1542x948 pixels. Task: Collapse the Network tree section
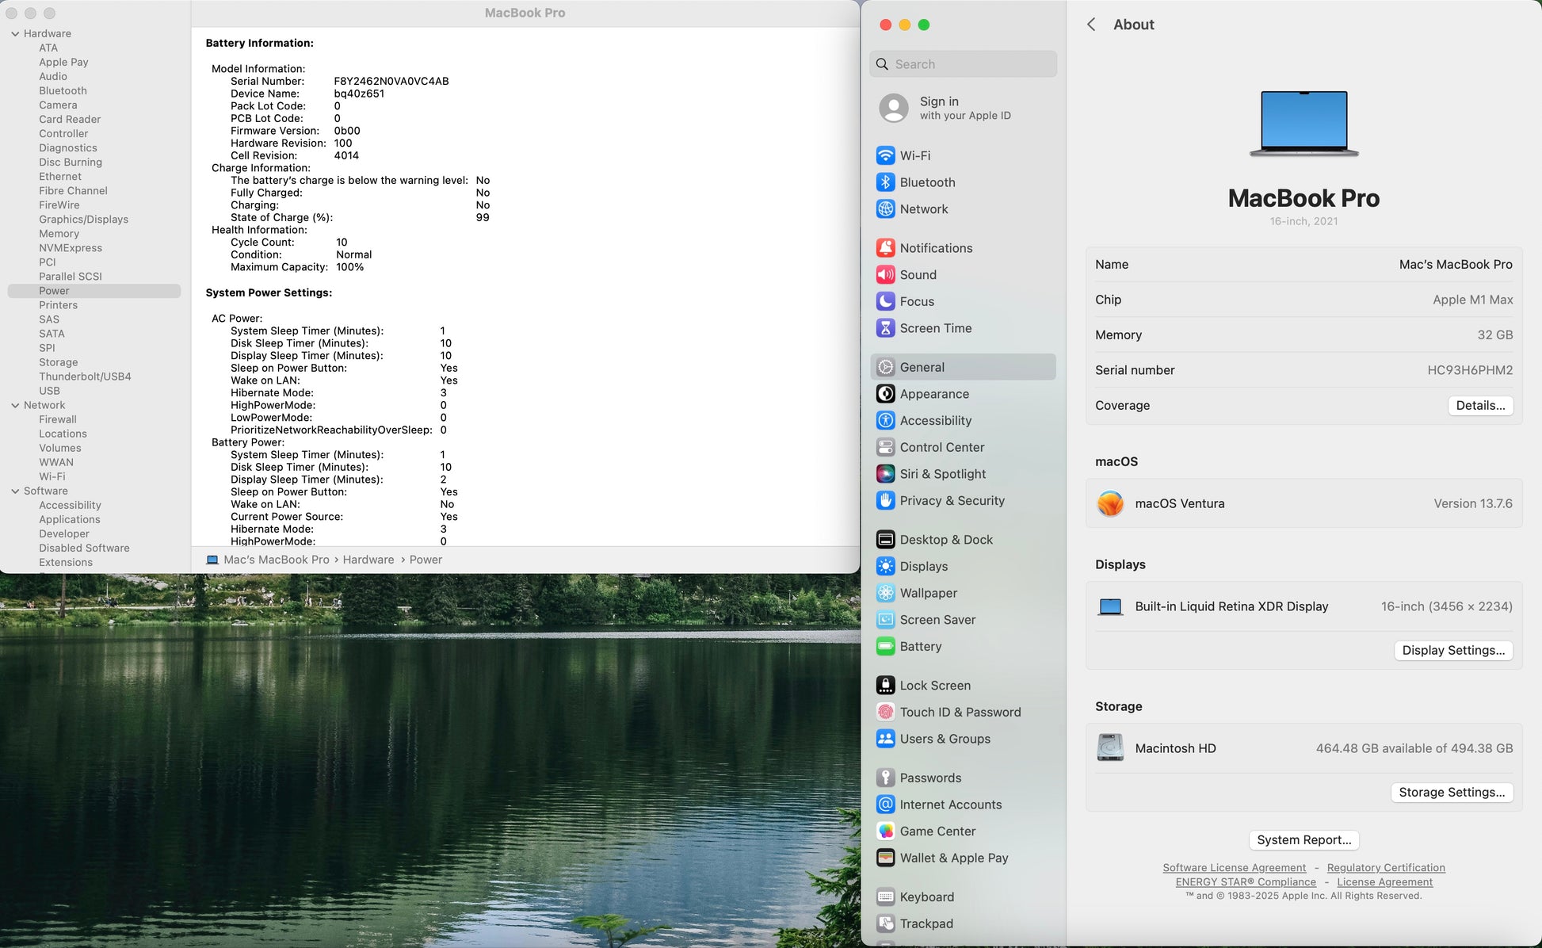click(x=15, y=405)
